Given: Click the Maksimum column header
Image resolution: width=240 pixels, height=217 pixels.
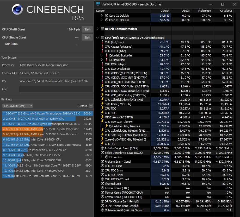Looking at the screenshot, I should click(205, 11).
